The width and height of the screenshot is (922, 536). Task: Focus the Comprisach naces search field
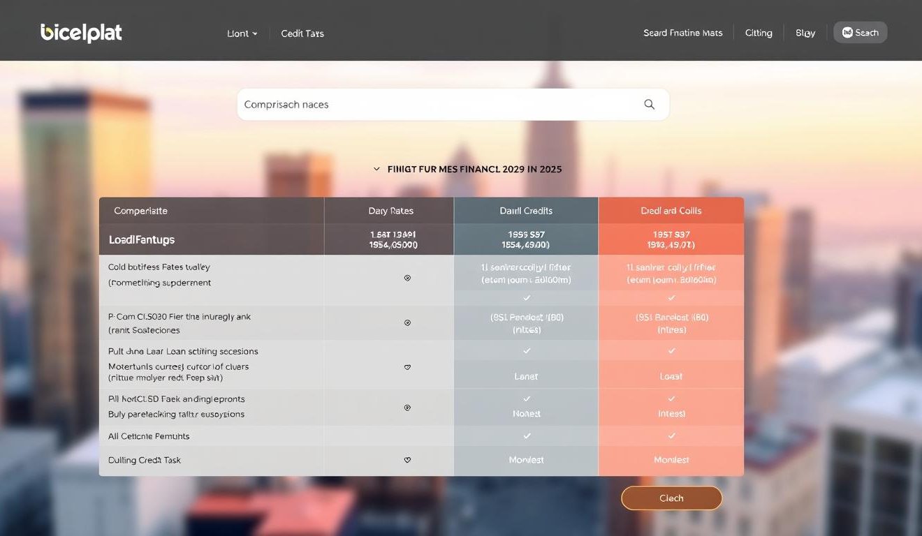453,105
